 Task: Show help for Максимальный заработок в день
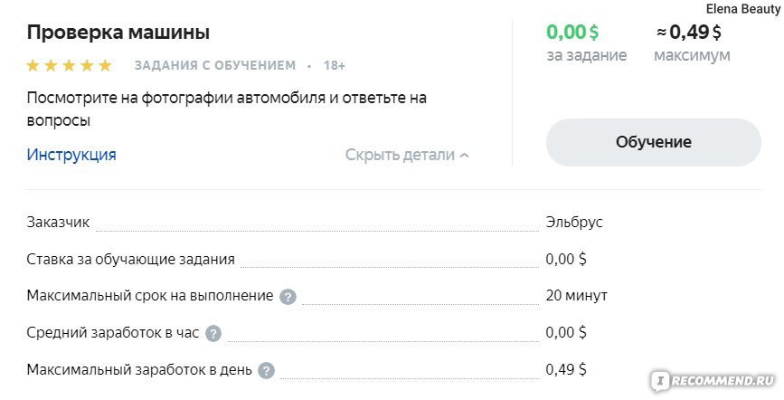point(267,371)
